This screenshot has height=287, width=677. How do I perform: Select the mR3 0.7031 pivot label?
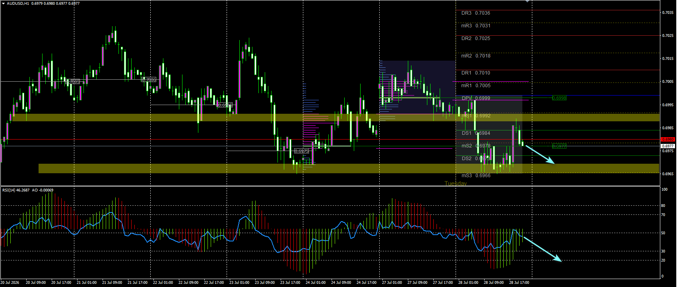pos(475,26)
